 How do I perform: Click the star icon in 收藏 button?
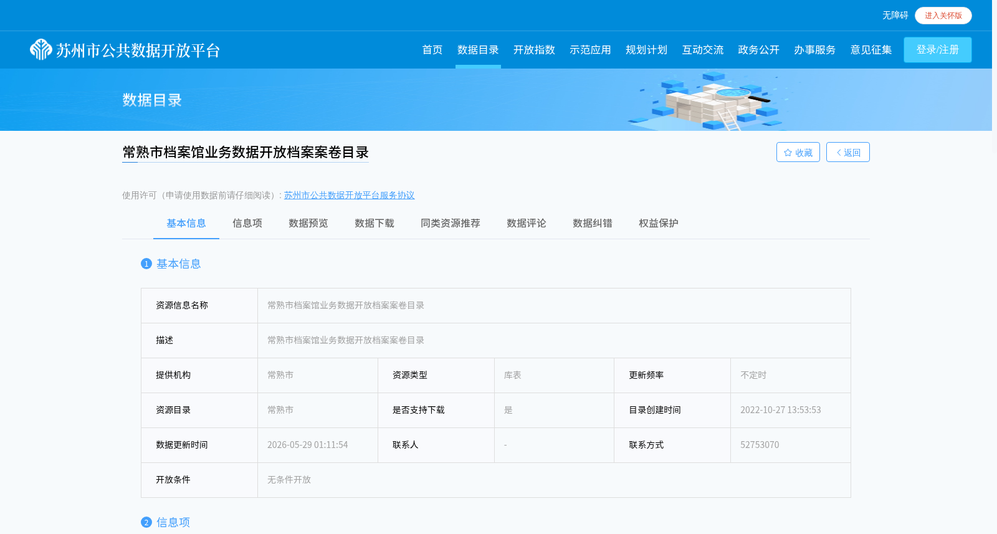click(788, 153)
